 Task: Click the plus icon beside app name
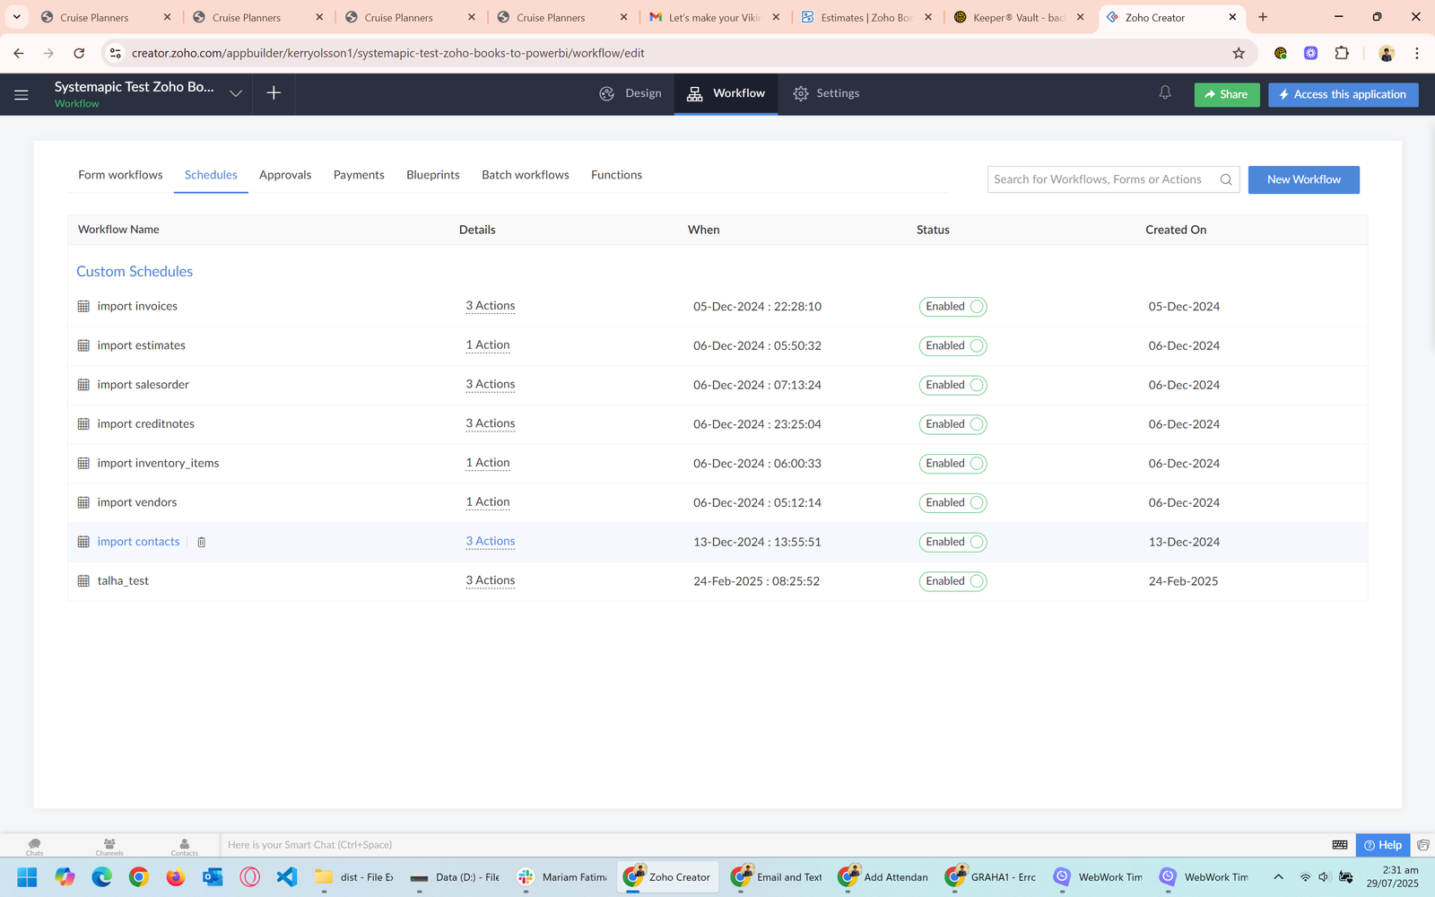pos(274,93)
